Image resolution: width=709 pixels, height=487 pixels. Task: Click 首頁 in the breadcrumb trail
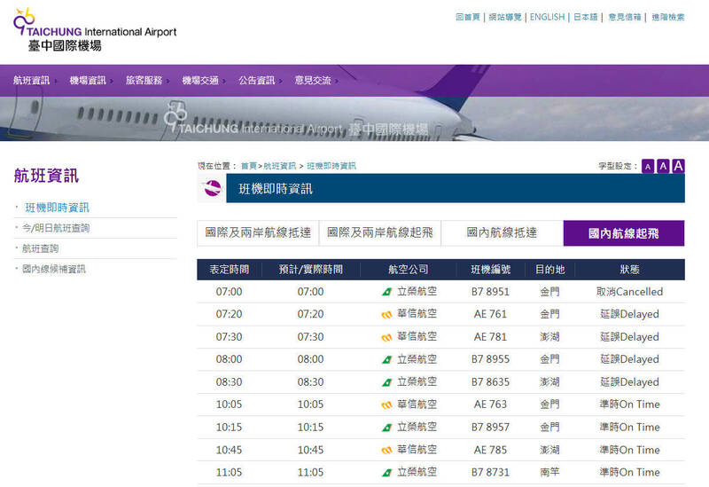[248, 166]
